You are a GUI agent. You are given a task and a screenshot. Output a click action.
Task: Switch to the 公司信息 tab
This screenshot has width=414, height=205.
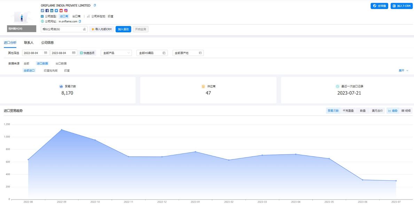pyautogui.click(x=47, y=42)
